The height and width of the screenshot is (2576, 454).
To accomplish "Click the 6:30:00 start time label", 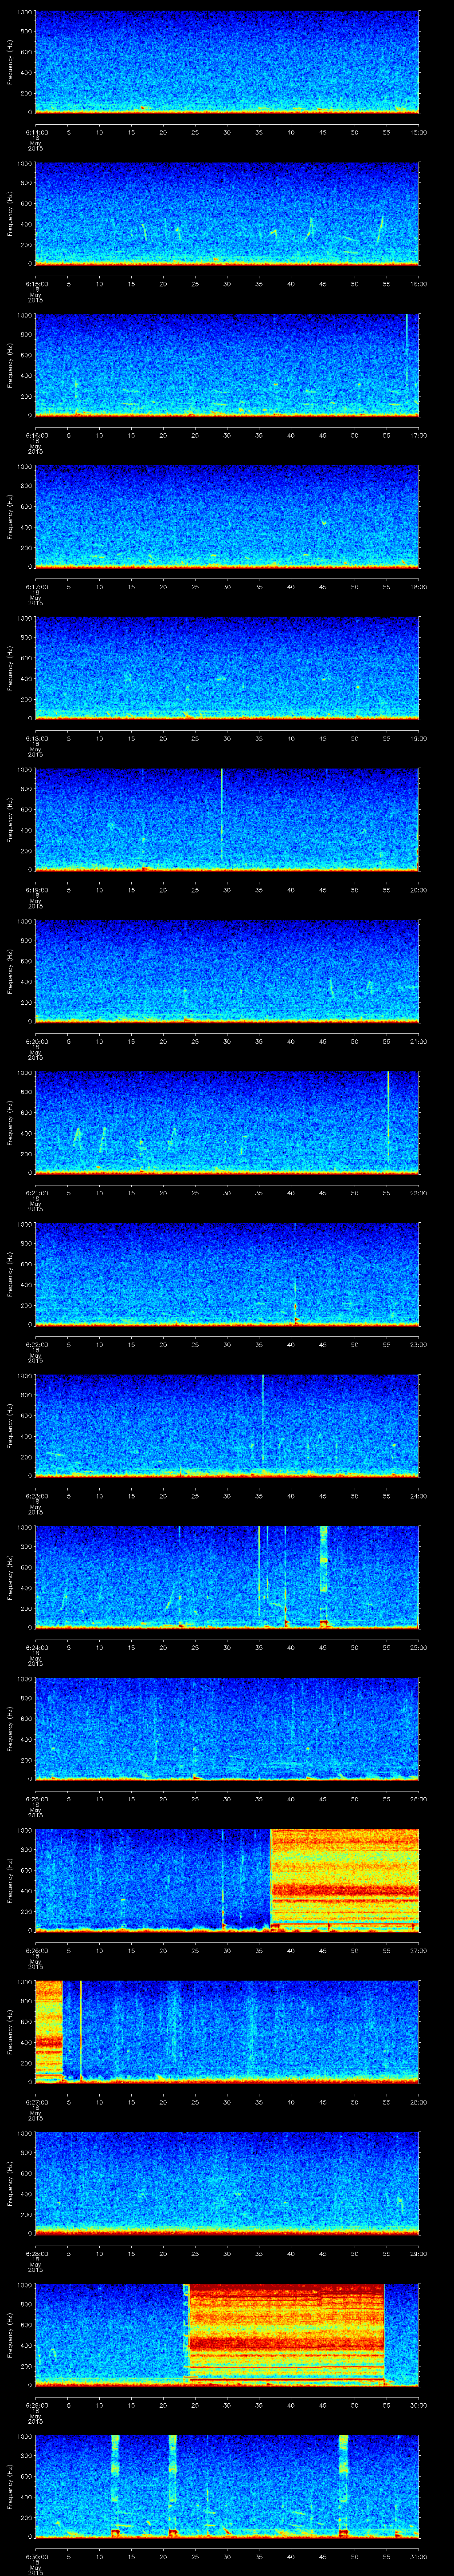I will tap(36, 2556).
